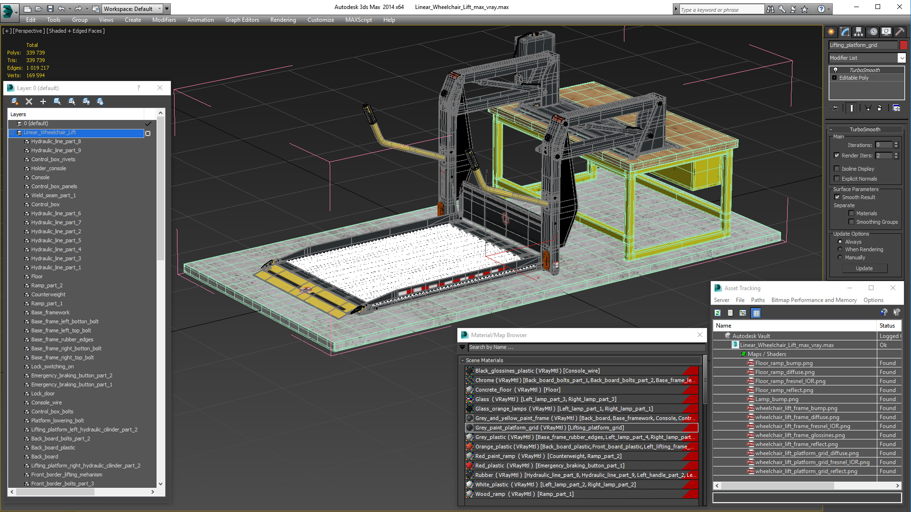The height and width of the screenshot is (512, 911).
Task: Select Always update option radio
Action: tap(840, 242)
